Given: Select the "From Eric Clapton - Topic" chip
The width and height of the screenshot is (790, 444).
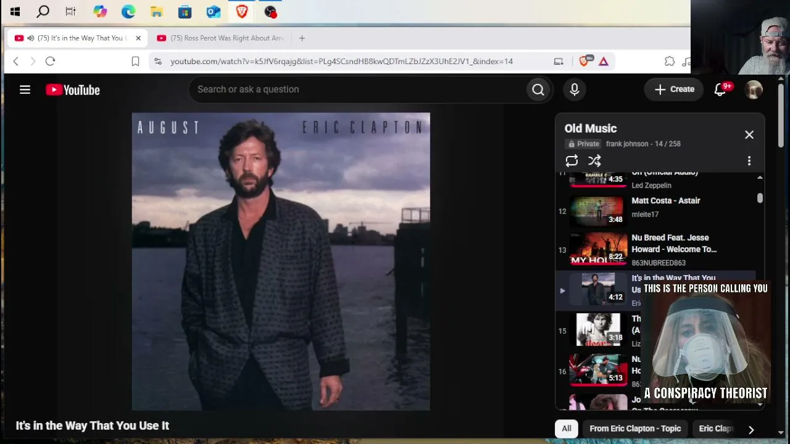Looking at the screenshot, I should click(635, 429).
